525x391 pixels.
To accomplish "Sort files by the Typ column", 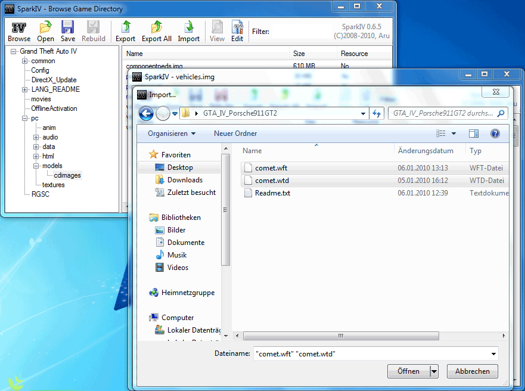I will (487, 151).
